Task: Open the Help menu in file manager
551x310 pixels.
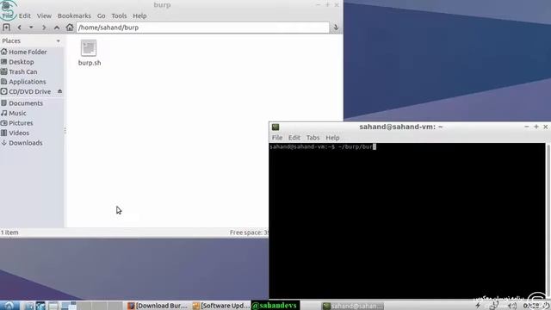Action: [139, 15]
